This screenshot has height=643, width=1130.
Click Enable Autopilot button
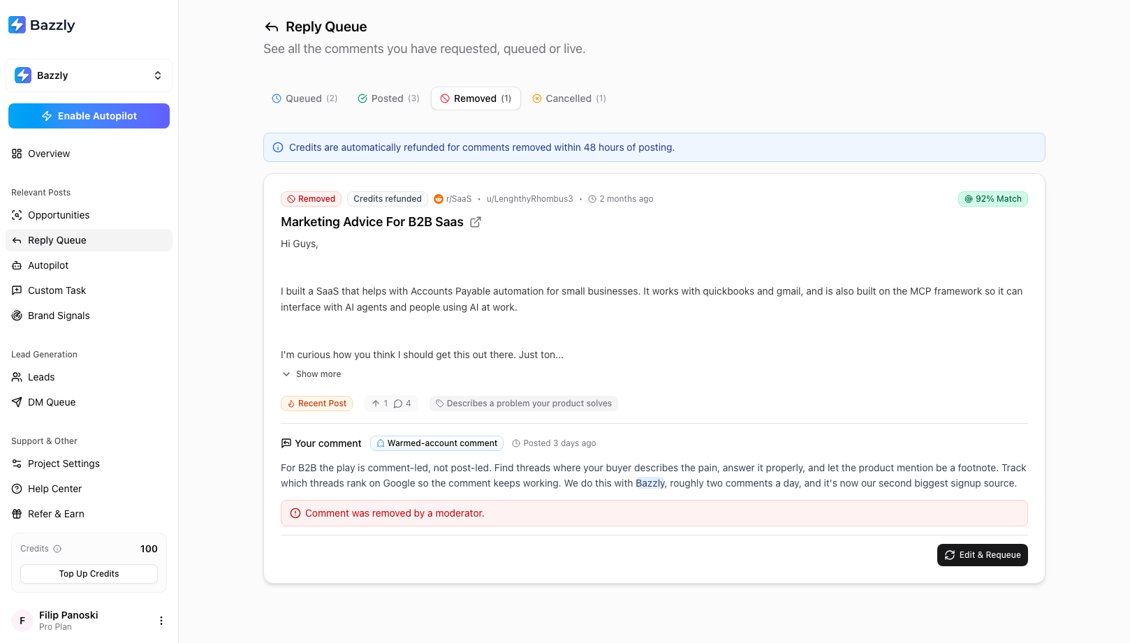coord(89,116)
